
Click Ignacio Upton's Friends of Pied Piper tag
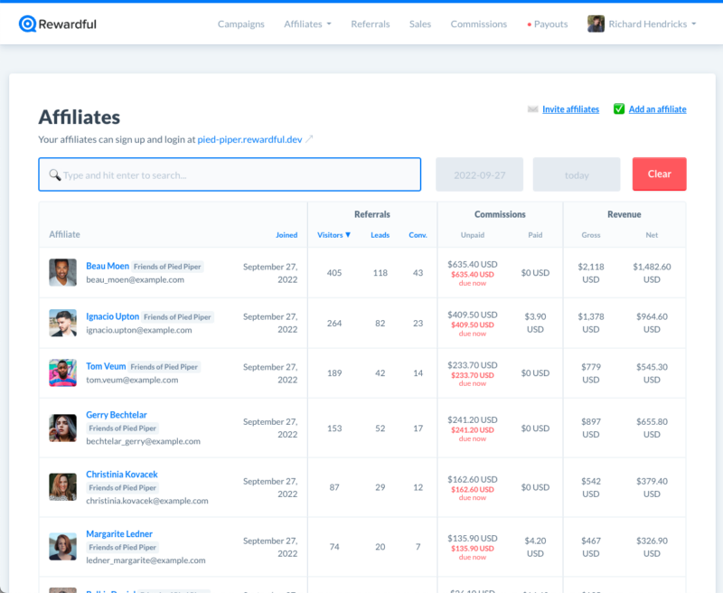coord(177,316)
